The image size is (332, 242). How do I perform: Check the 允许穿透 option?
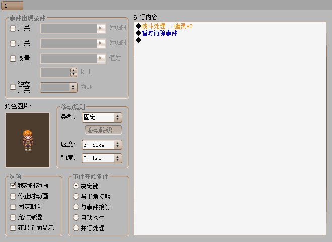[13, 217]
